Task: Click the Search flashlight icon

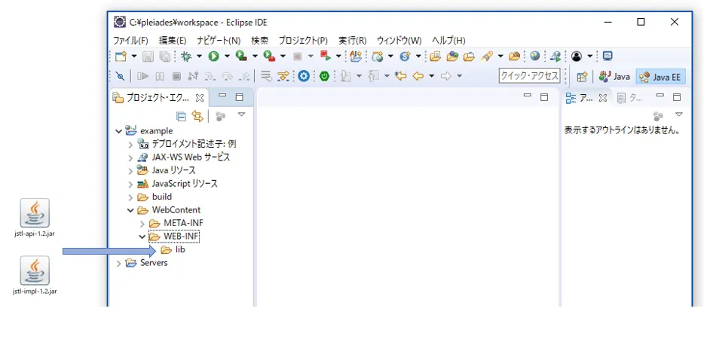Action: pyautogui.click(x=487, y=56)
